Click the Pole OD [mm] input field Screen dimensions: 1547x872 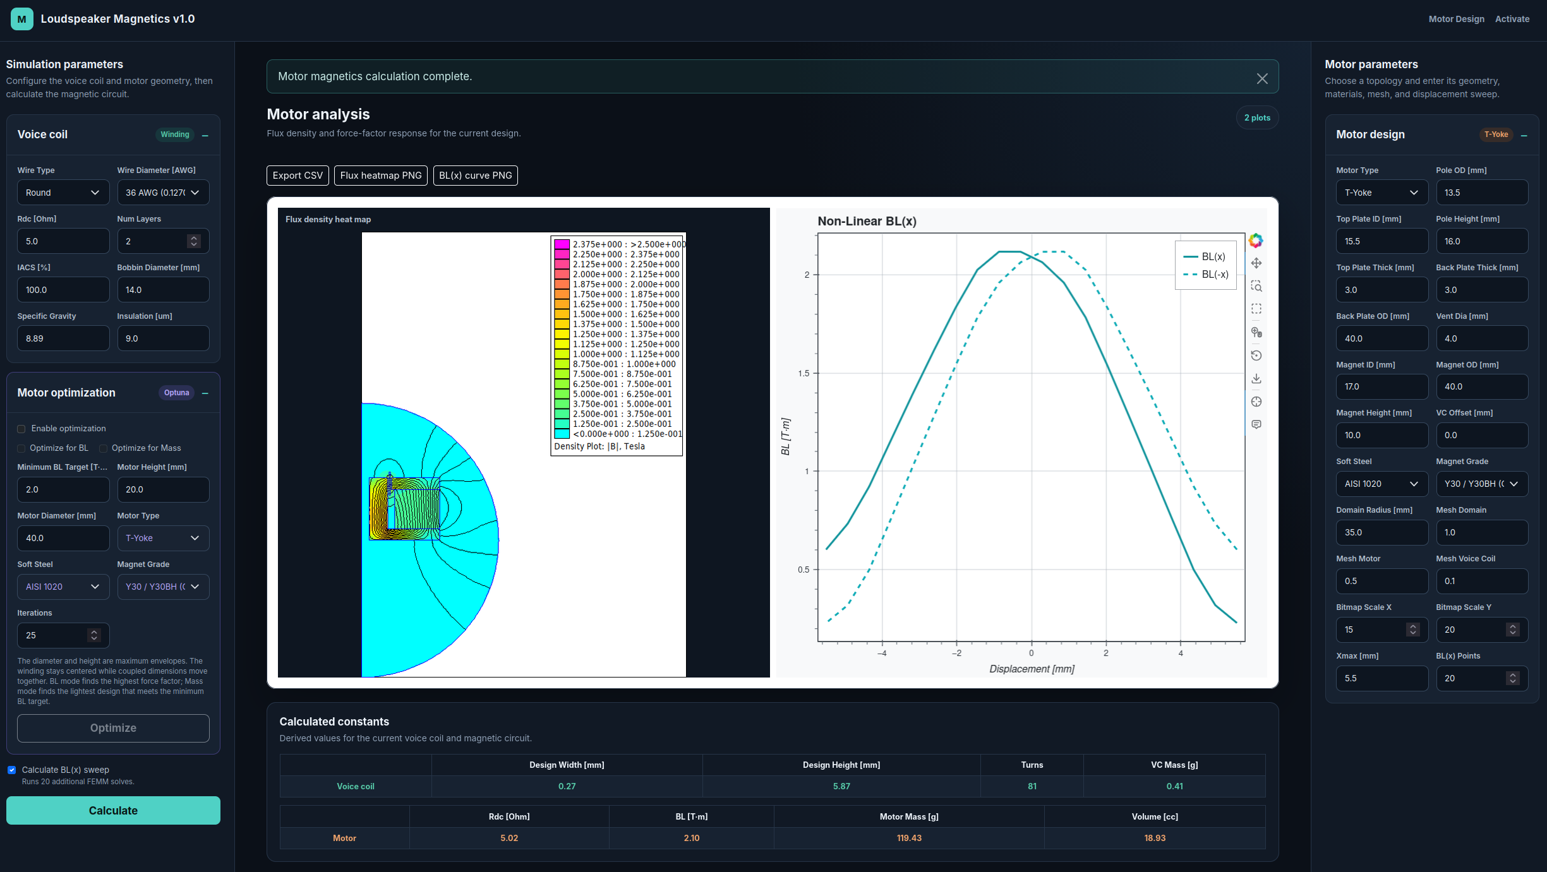(x=1482, y=193)
